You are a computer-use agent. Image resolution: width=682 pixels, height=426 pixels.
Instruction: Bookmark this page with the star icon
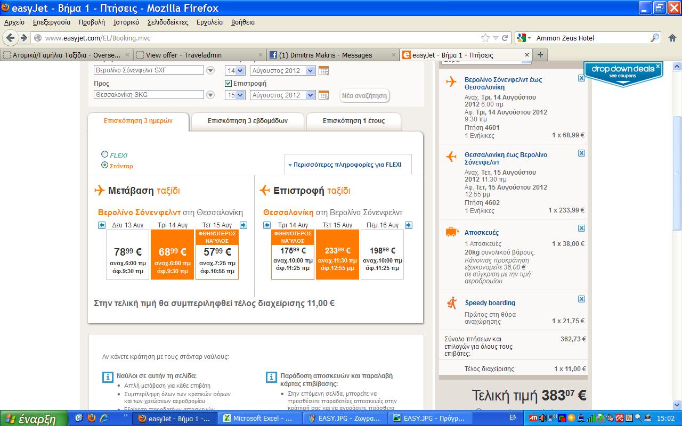[x=485, y=38]
